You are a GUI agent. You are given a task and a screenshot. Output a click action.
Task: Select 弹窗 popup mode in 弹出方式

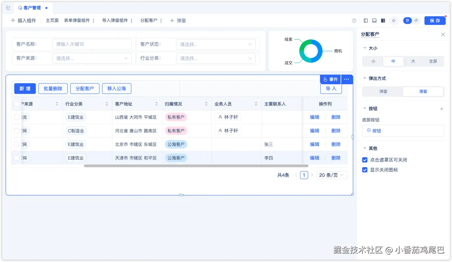pos(383,92)
